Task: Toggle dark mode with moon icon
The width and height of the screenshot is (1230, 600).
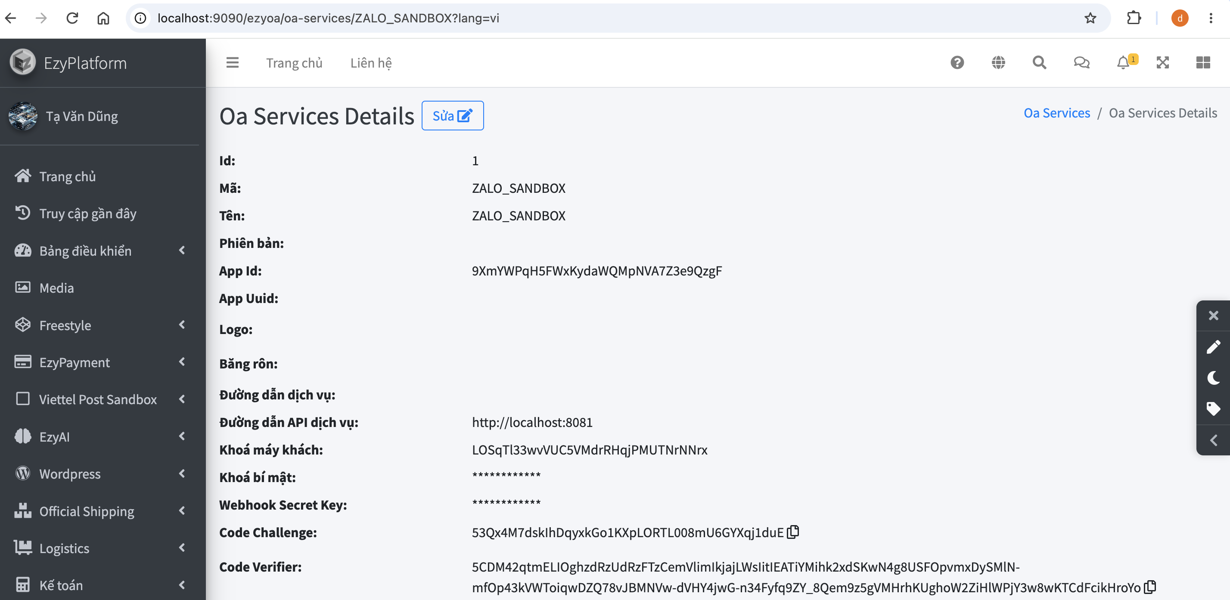Action: (x=1213, y=378)
